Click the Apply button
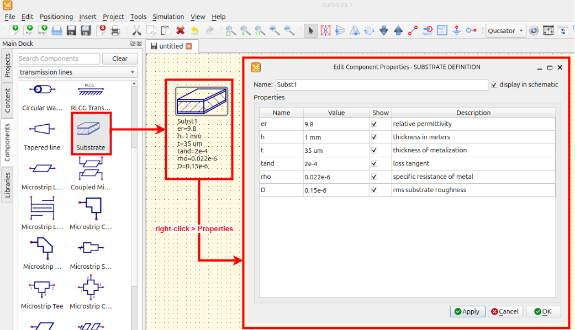This screenshot has width=575, height=330. click(x=467, y=311)
